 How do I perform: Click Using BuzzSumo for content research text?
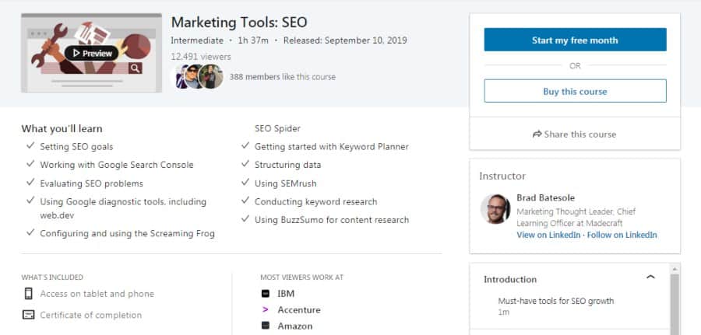[332, 220]
